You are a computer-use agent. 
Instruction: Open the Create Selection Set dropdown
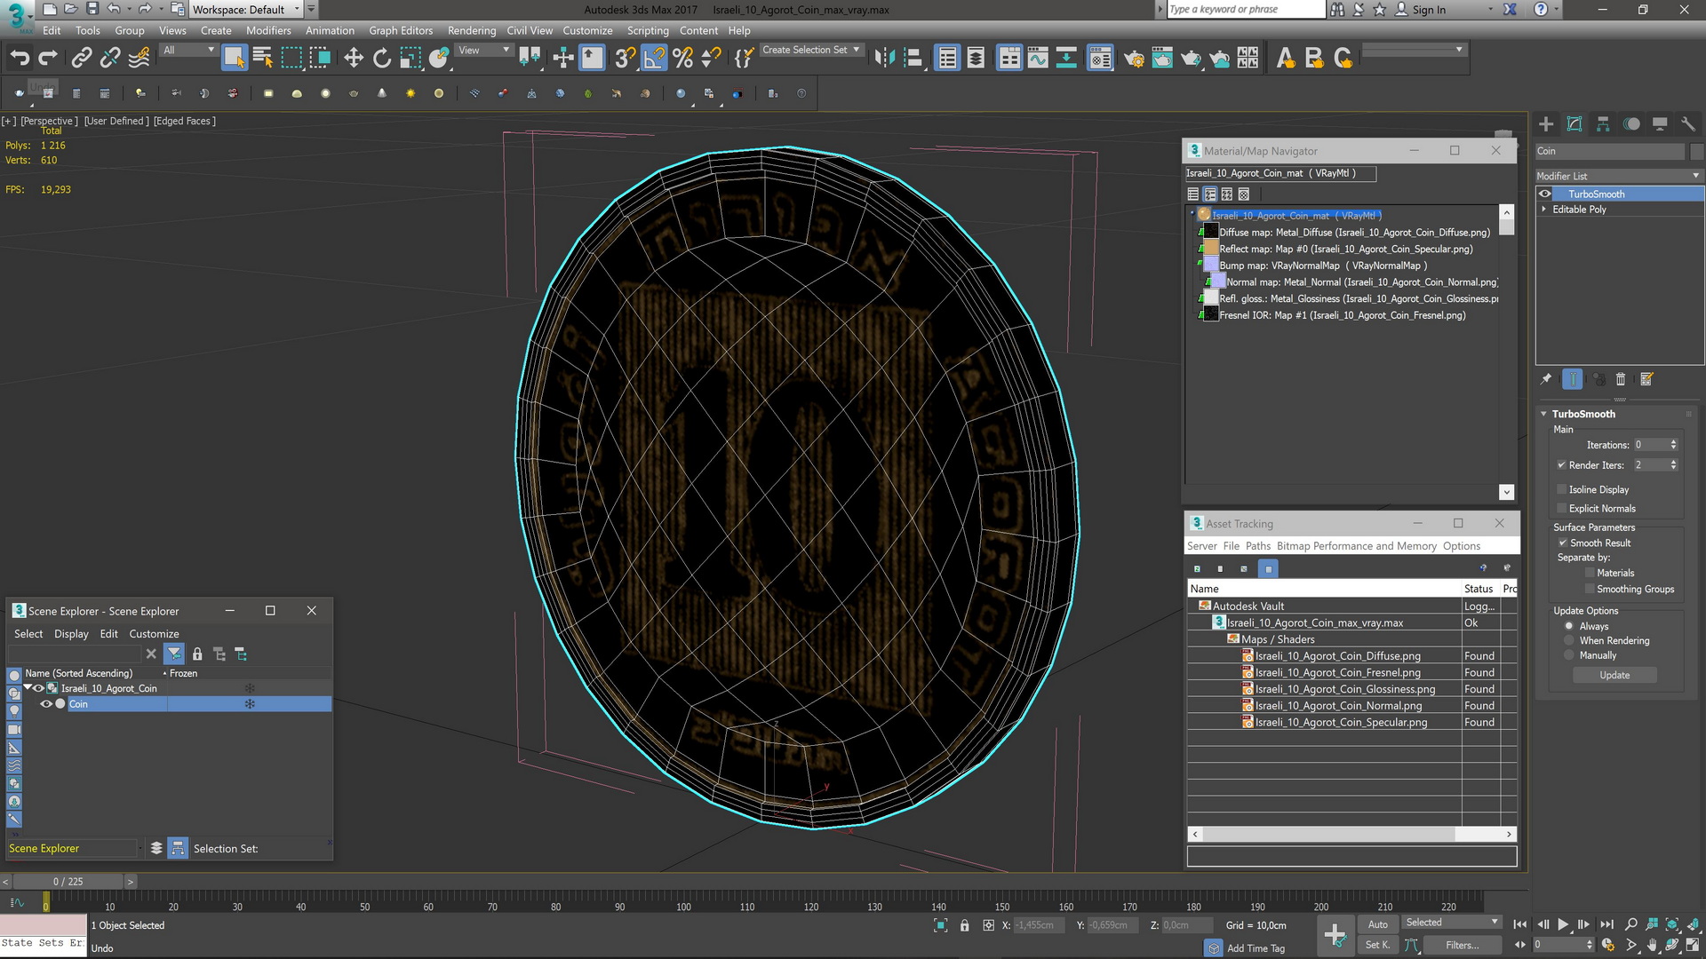tap(810, 50)
